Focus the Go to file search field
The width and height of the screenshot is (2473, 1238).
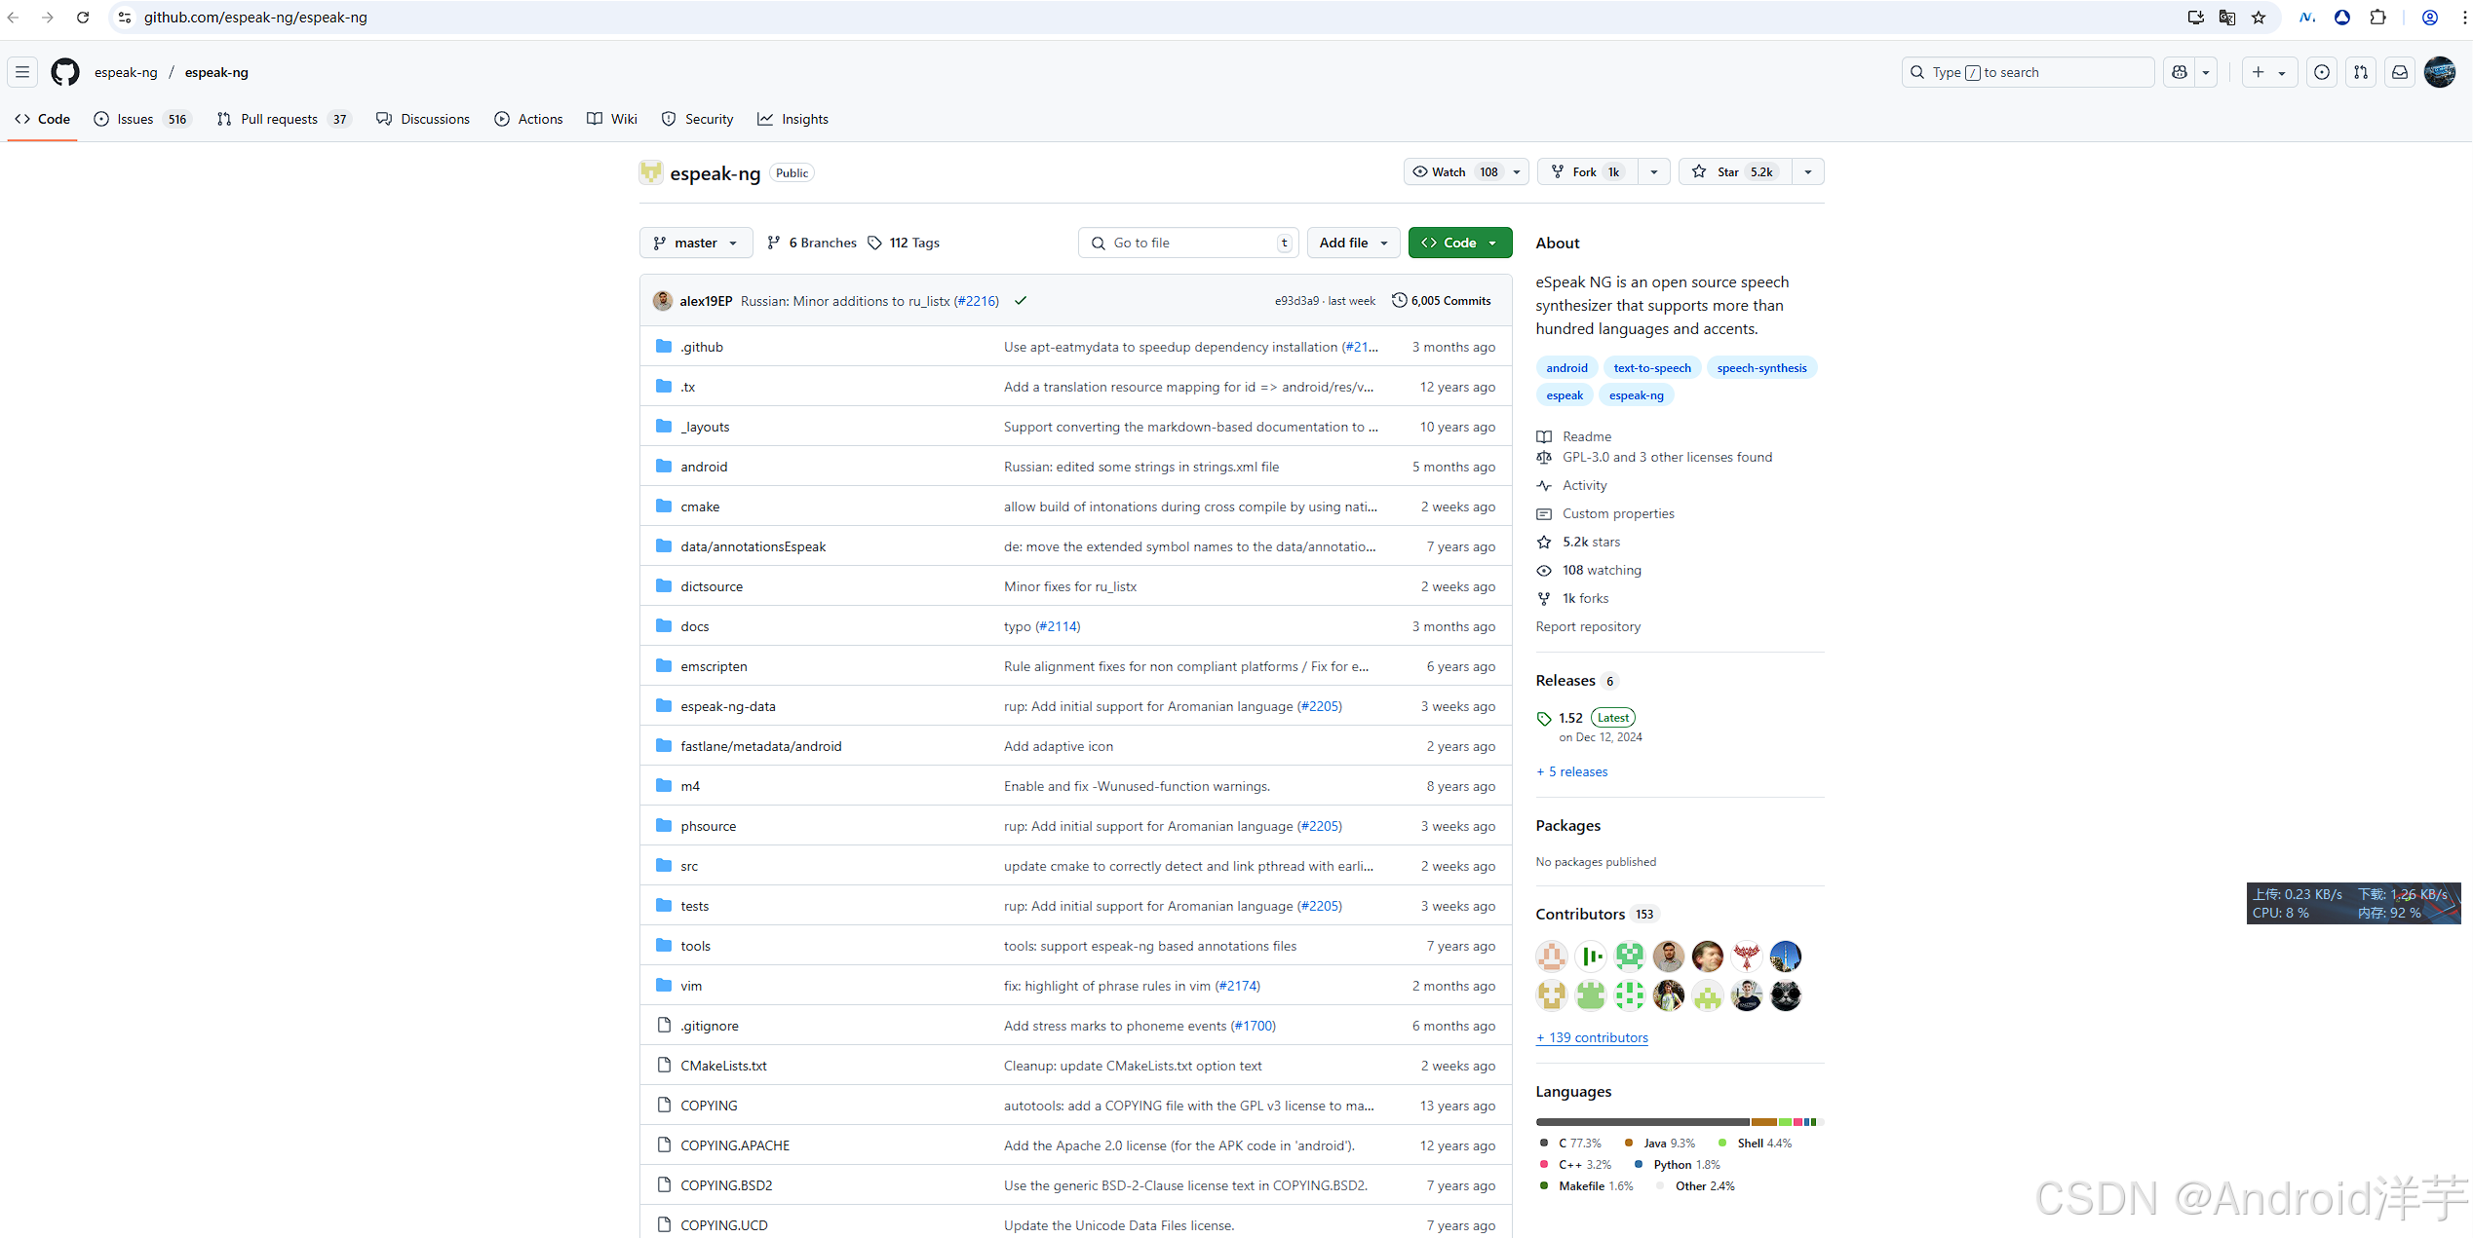[1188, 243]
